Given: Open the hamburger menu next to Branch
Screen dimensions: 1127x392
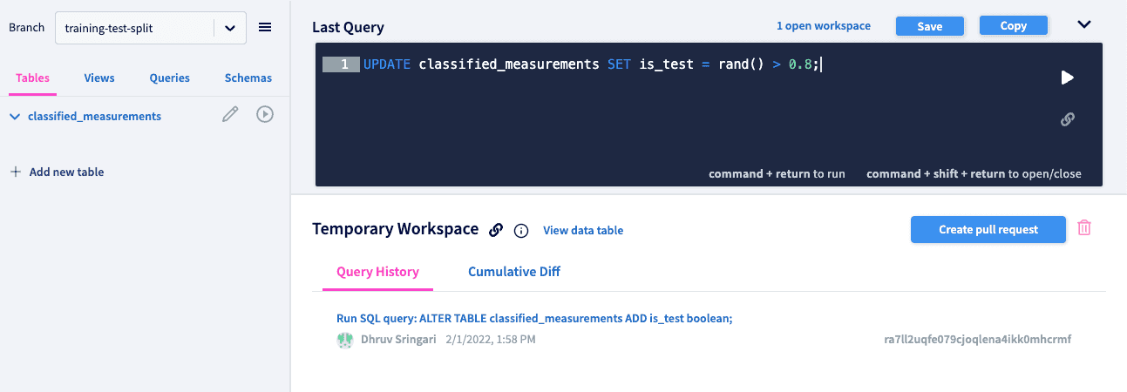Looking at the screenshot, I should click(265, 28).
